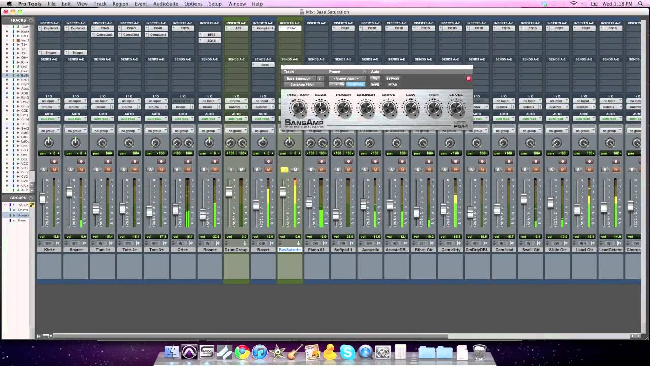This screenshot has width=650, height=366.
Task: Open Pro Tools from the dock
Action: click(189, 352)
